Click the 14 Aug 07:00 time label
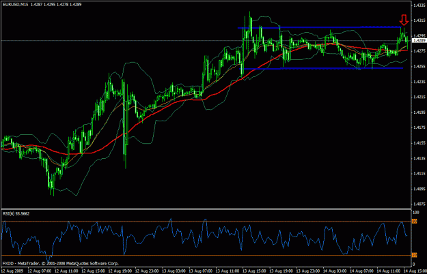Image resolution: width=427 pixels, height=274 pixels. tap(361, 271)
